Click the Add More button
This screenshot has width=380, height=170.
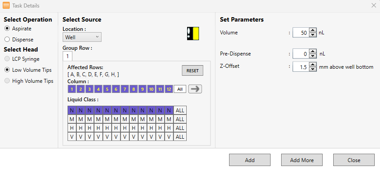pos(302,160)
